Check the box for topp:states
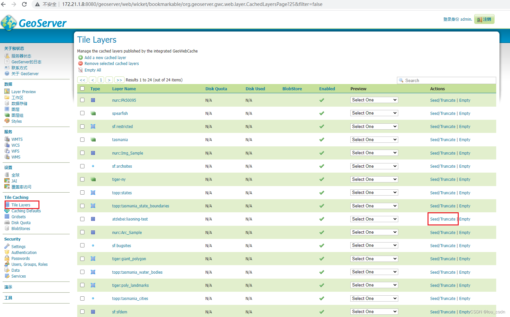This screenshot has height=317, width=510. tap(82, 192)
